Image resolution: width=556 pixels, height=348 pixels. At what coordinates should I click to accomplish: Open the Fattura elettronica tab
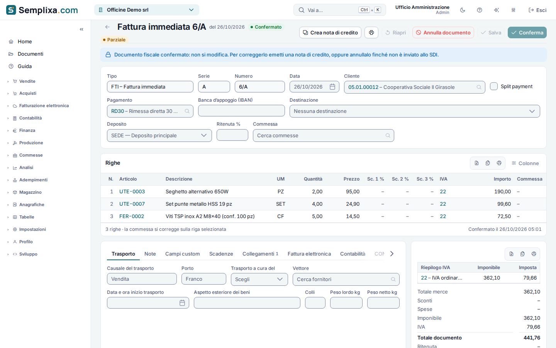[309, 254]
